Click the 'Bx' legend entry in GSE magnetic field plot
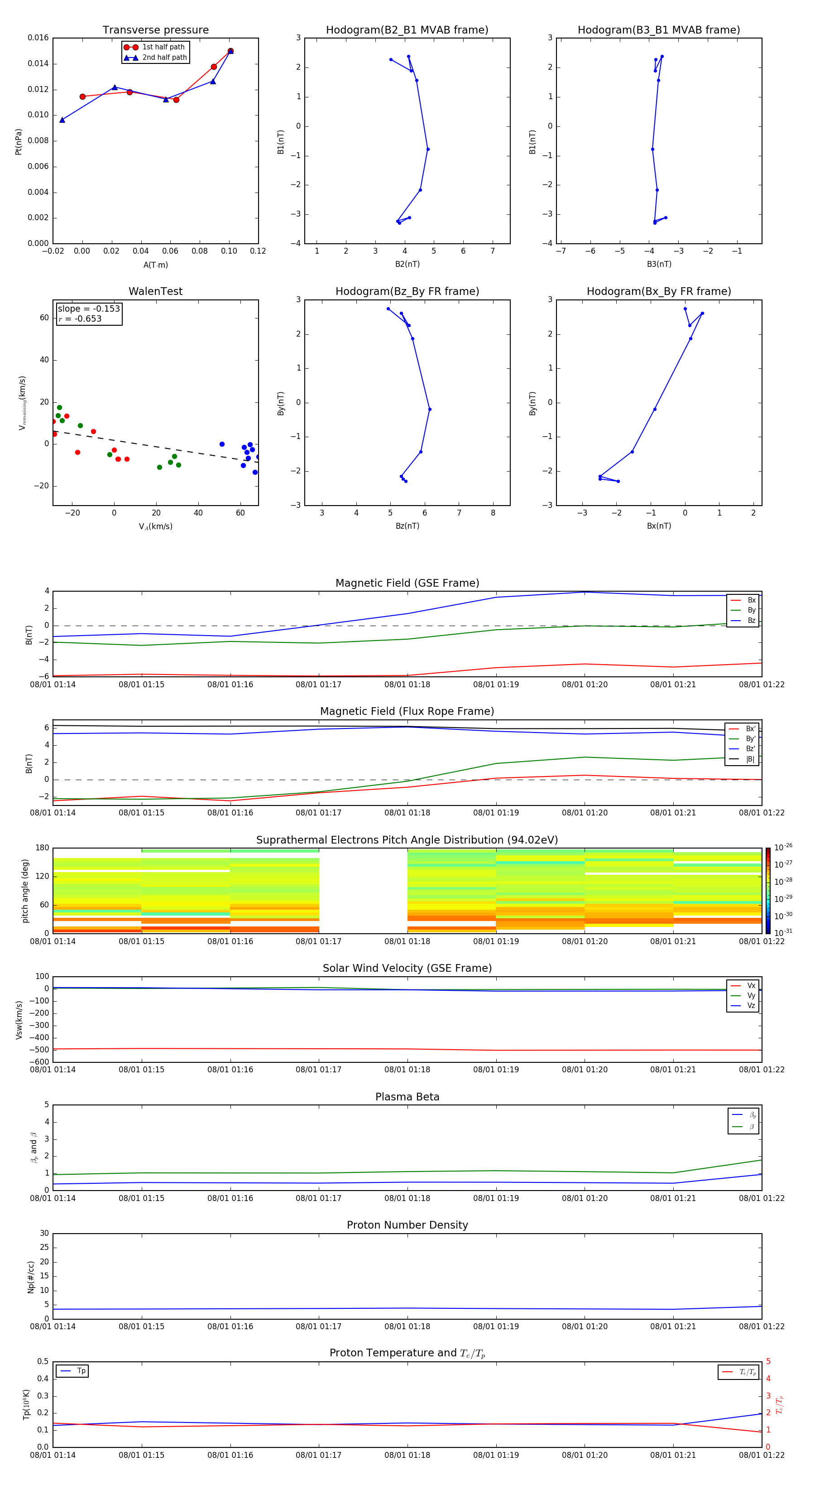 click(x=743, y=600)
